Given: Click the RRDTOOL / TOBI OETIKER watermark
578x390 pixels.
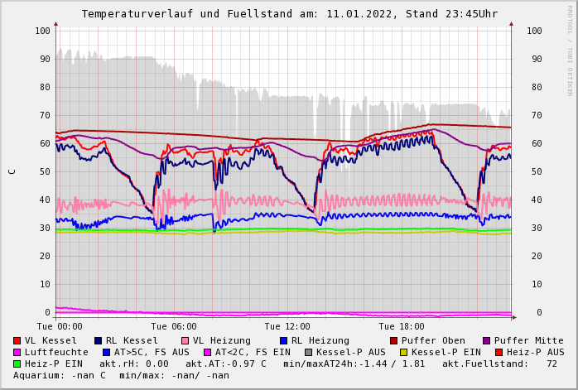Looking at the screenshot, I should (570, 50).
